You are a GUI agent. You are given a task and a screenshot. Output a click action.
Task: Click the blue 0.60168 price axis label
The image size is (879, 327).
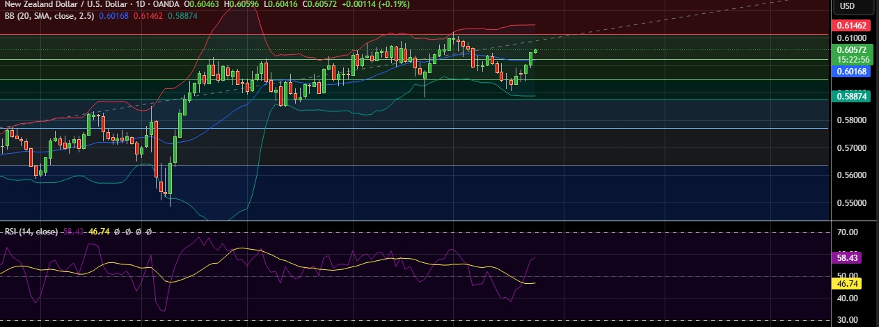tap(851, 72)
